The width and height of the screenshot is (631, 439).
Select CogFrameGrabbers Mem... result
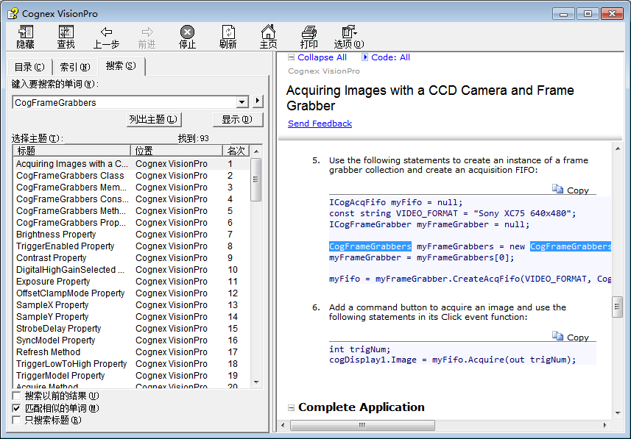click(x=131, y=188)
